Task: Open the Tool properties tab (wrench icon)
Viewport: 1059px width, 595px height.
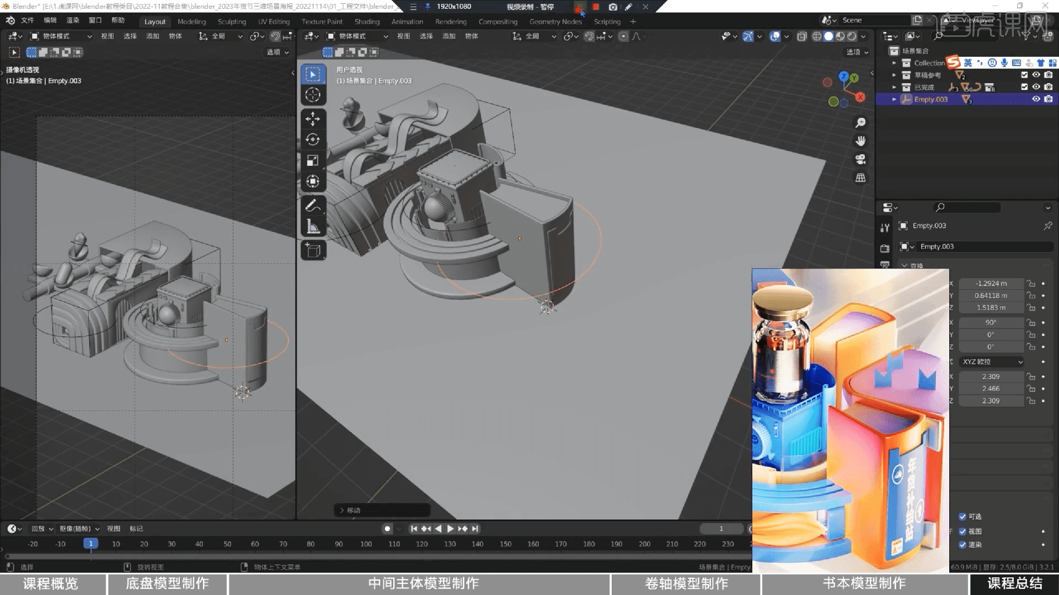Action: point(885,228)
